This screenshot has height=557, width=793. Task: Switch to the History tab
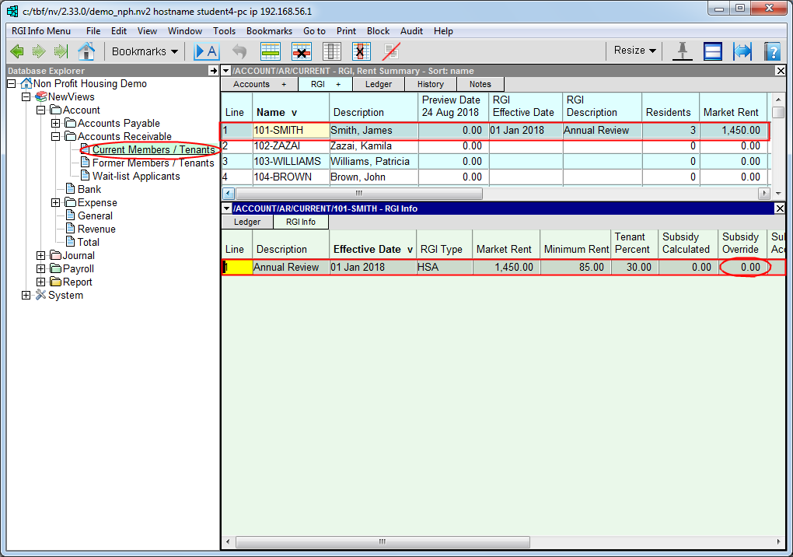(430, 84)
